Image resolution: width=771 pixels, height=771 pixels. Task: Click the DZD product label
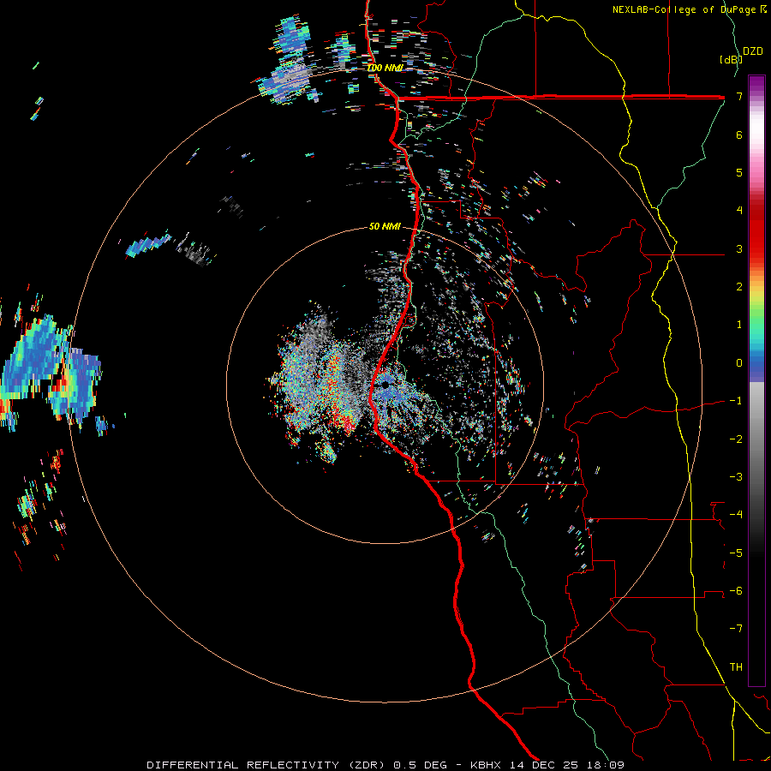752,51
